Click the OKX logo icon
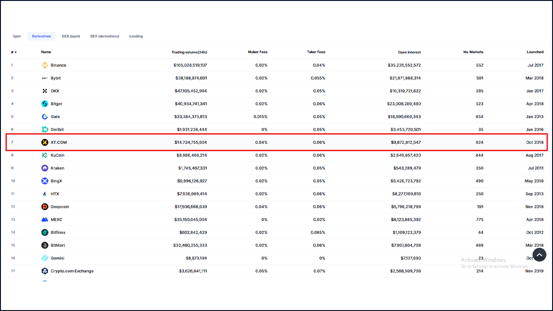The width and height of the screenshot is (553, 311). [45, 91]
